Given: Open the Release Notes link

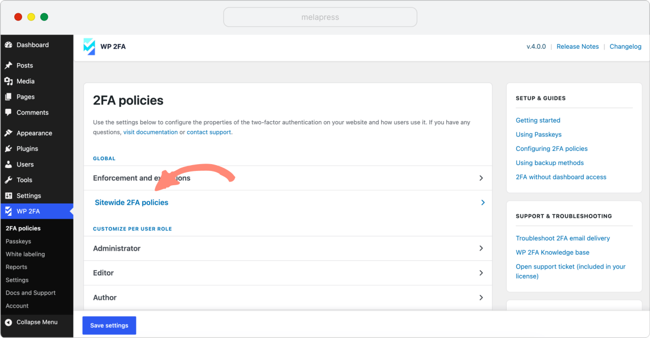Looking at the screenshot, I should pos(578,47).
